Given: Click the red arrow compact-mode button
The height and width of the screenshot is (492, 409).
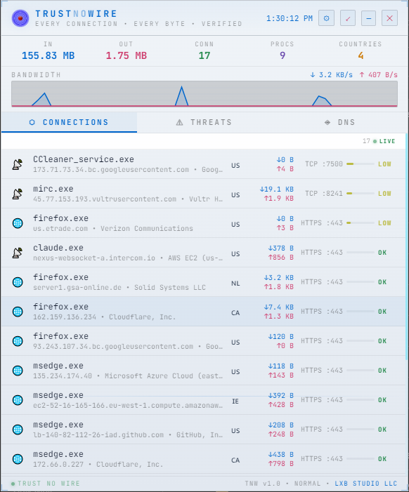Looking at the screenshot, I should pyautogui.click(x=348, y=18).
